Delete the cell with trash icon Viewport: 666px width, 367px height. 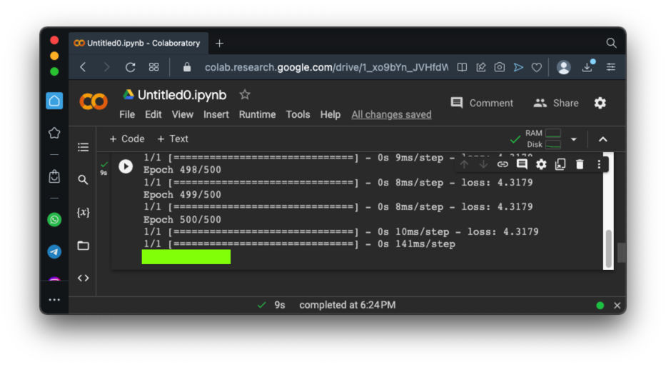[x=580, y=164]
